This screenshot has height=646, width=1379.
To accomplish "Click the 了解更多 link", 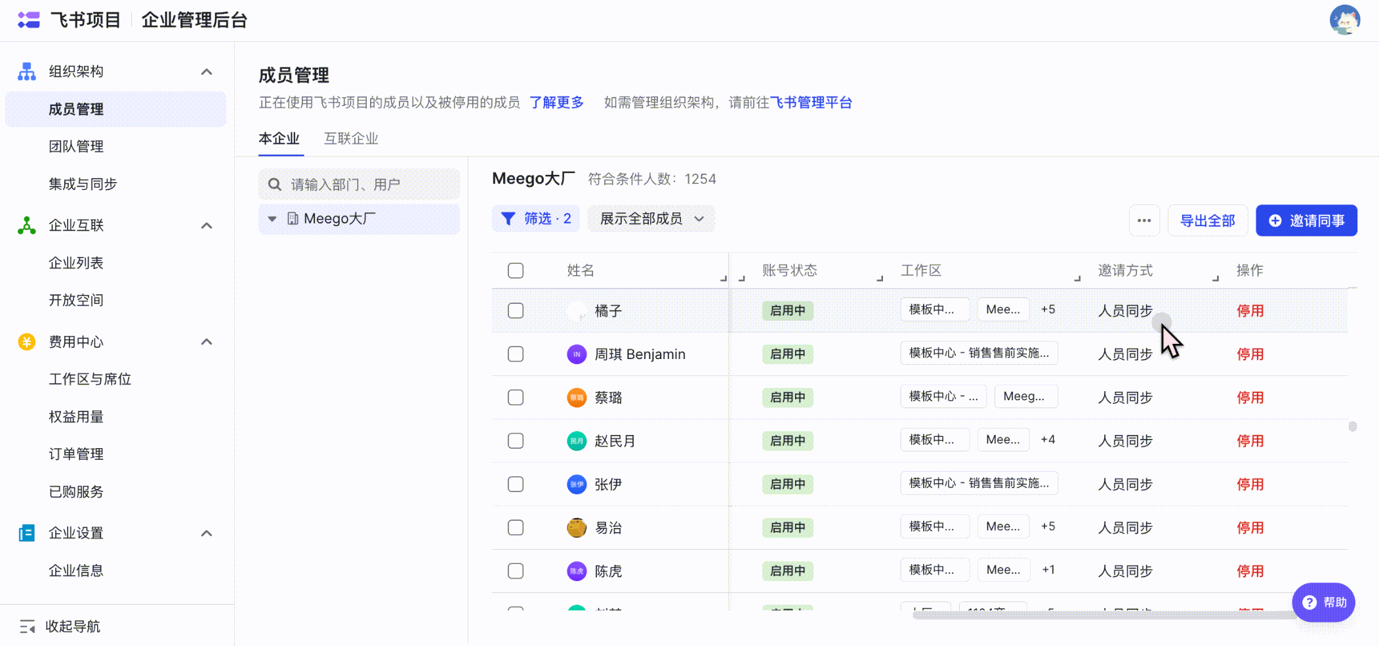I will (557, 103).
